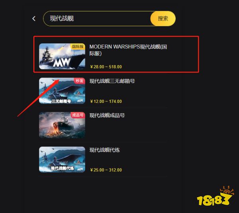
Task: Open the MODERN WARSHIPS 国际服 thumbnail
Action: [62, 56]
